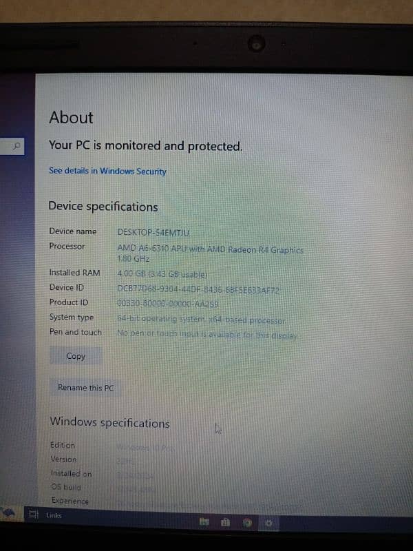Focus the settings search field
413x551 pixels.
click(12, 146)
